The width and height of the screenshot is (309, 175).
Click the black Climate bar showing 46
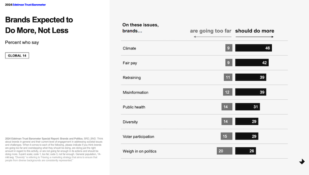(253, 48)
